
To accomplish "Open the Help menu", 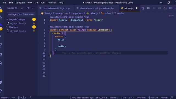I will click(61, 2).
